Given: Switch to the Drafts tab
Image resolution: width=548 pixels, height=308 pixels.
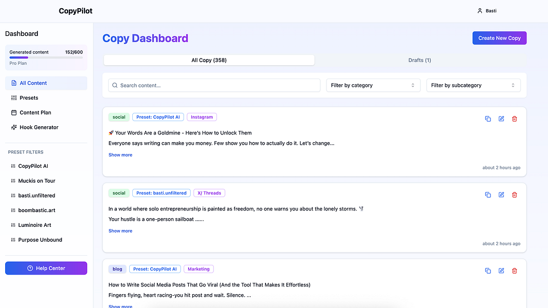Looking at the screenshot, I should [419, 60].
